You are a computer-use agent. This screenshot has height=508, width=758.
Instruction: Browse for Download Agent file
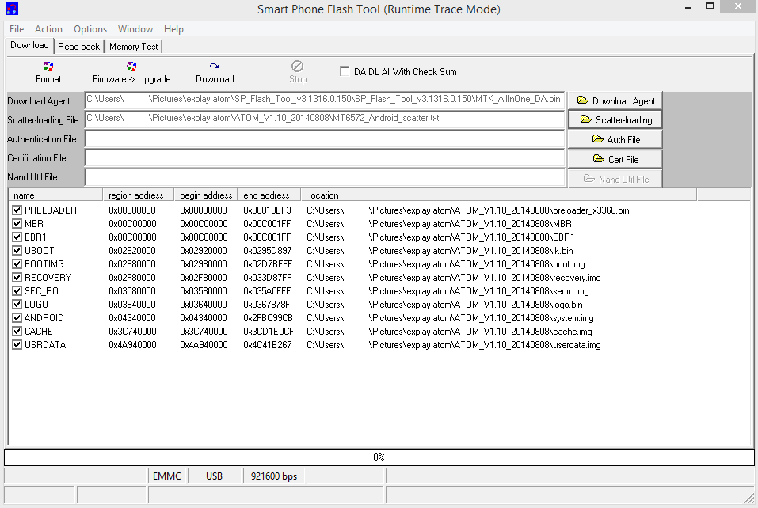click(x=615, y=100)
